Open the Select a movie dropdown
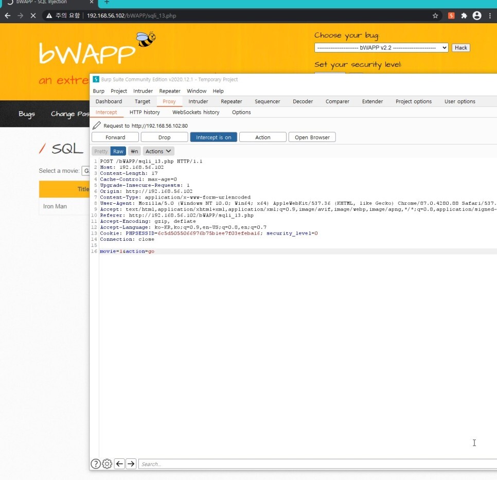This screenshot has height=480, width=497. tap(85, 171)
